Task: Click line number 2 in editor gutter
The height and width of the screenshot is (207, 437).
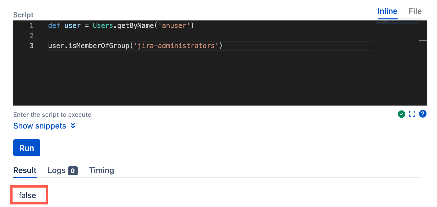Action: coord(31,36)
